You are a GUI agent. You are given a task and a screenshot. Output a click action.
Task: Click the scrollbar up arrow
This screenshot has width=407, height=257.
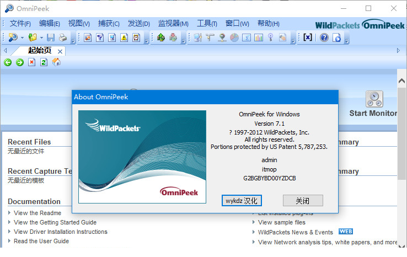click(x=401, y=81)
